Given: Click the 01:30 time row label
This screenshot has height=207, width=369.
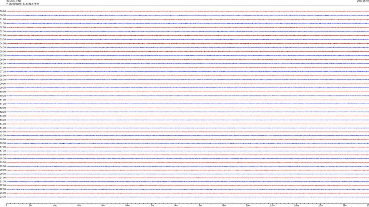Looking at the screenshot, I should 3,23.
